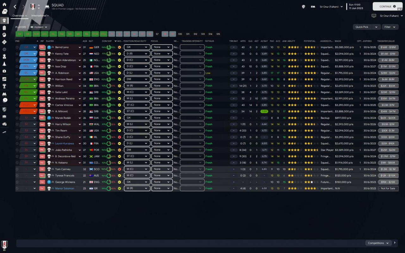This screenshot has height=253, width=405.
Task: Toggle the selection circle for Manor Solomon
Action: coord(17,188)
